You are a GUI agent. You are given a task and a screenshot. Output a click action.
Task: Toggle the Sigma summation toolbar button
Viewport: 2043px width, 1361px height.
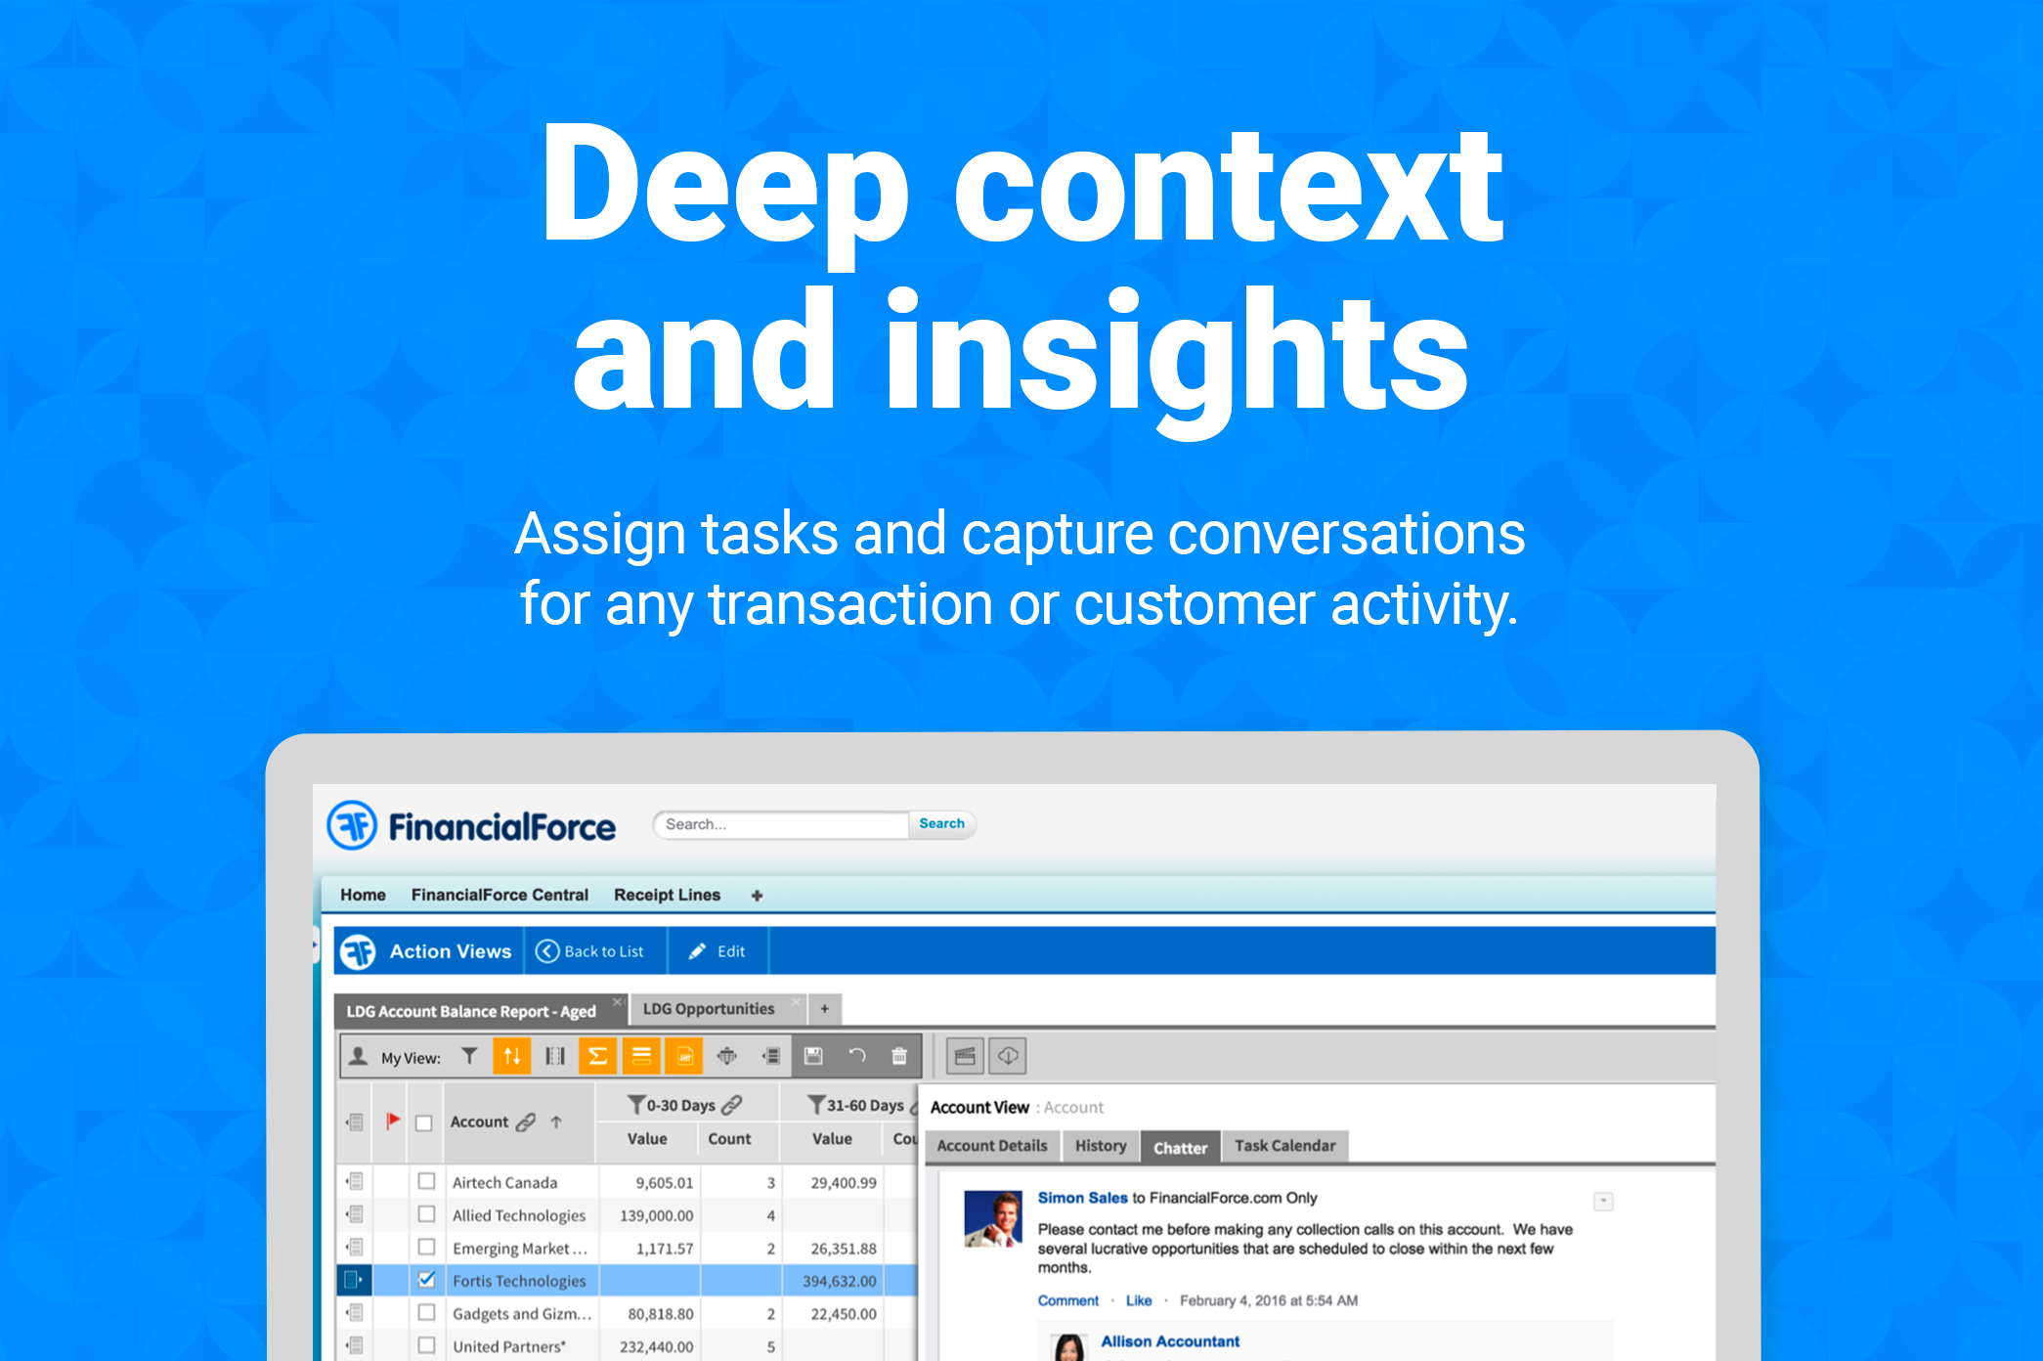pos(597,1056)
